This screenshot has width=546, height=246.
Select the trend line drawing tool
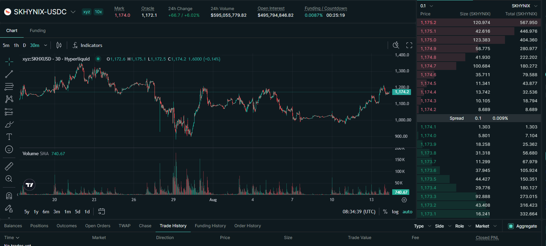(9, 74)
